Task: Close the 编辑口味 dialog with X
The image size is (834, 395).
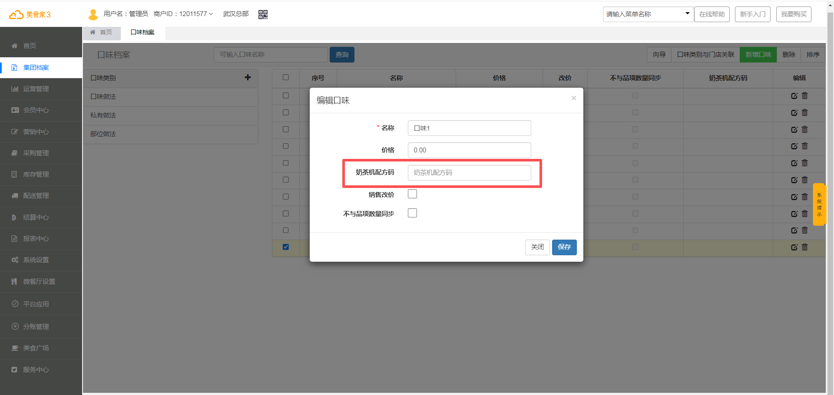Action: point(573,98)
